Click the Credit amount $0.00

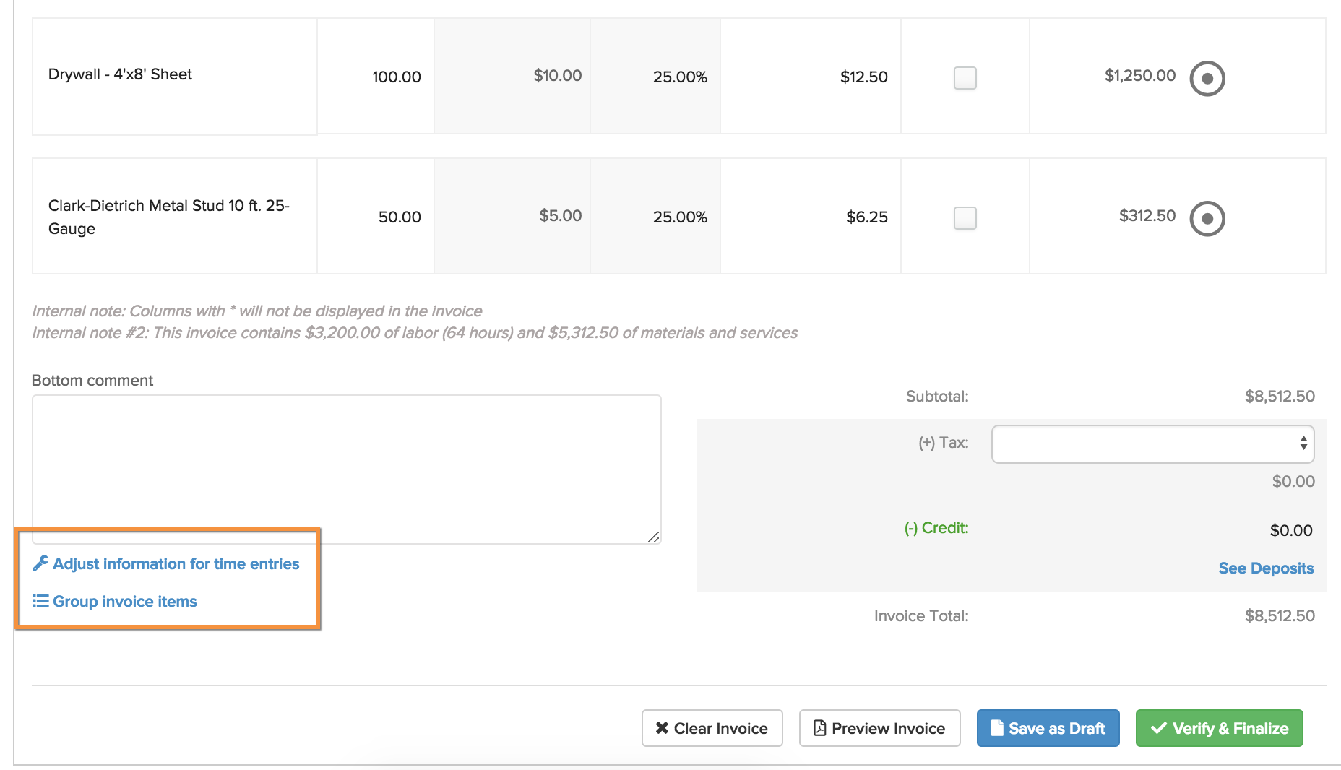1290,530
